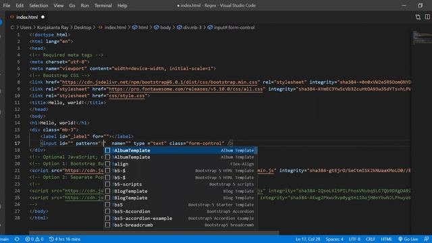Change the HTML language mode
The width and height of the screenshot is (432, 243).
point(386,239)
